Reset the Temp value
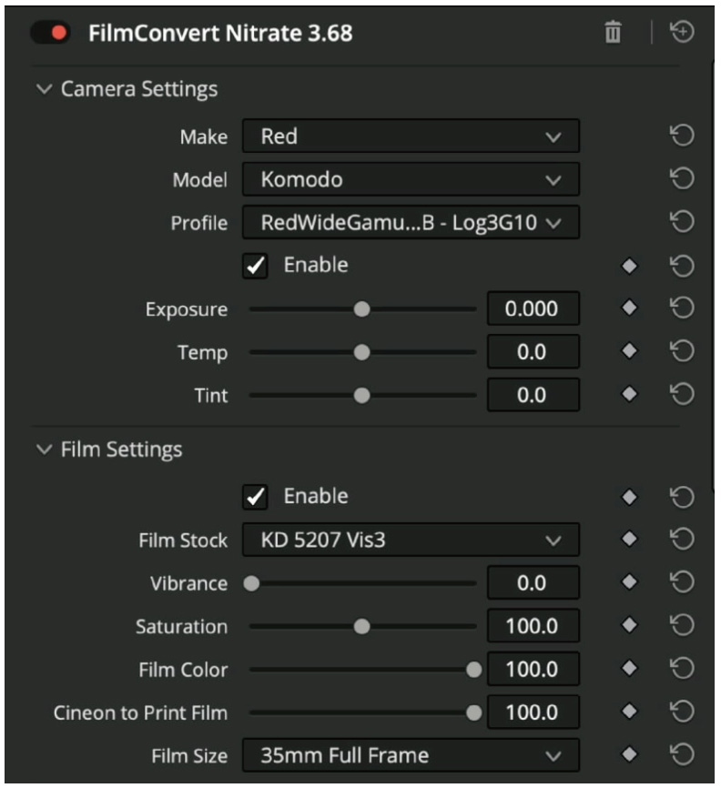 tap(682, 352)
